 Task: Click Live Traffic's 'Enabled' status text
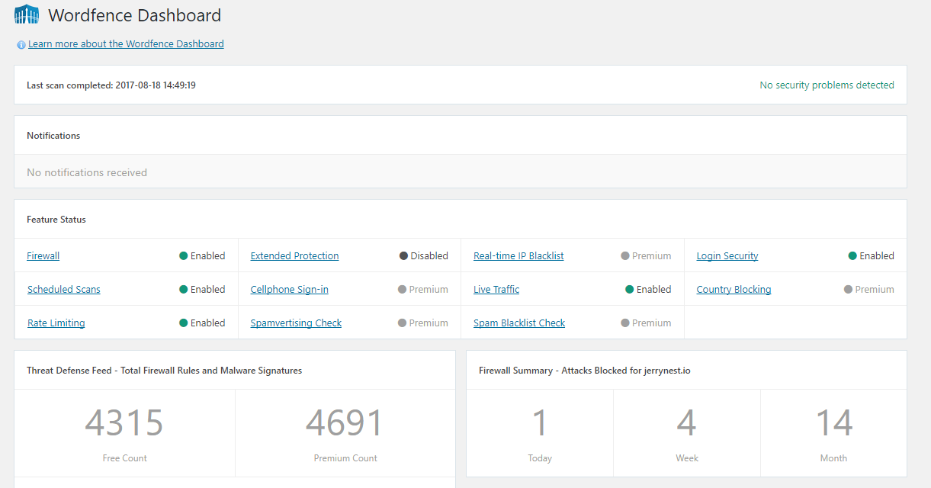(654, 290)
